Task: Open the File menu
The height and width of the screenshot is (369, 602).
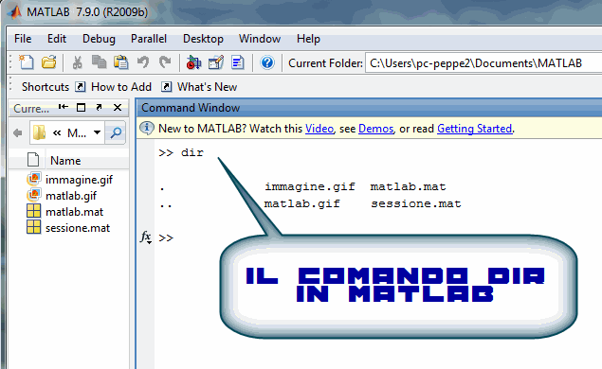Action: 23,39
